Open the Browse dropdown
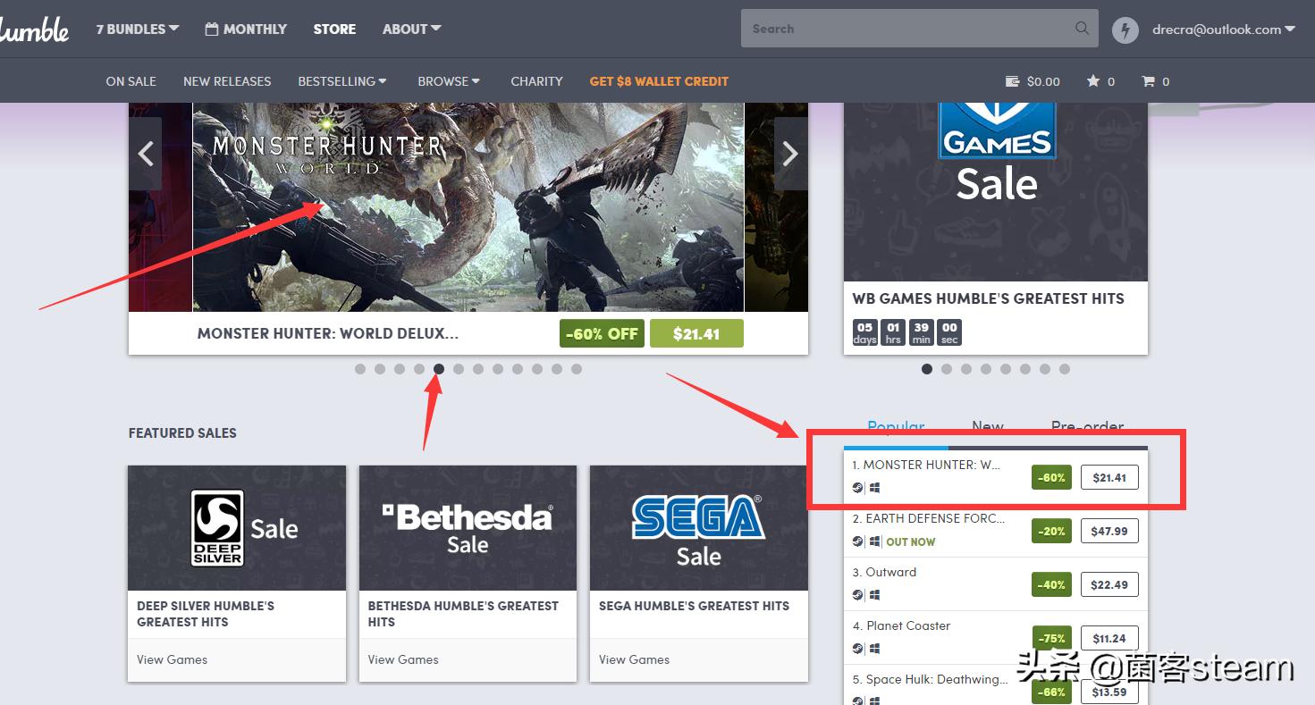Viewport: 1315px width, 705px height. click(449, 81)
